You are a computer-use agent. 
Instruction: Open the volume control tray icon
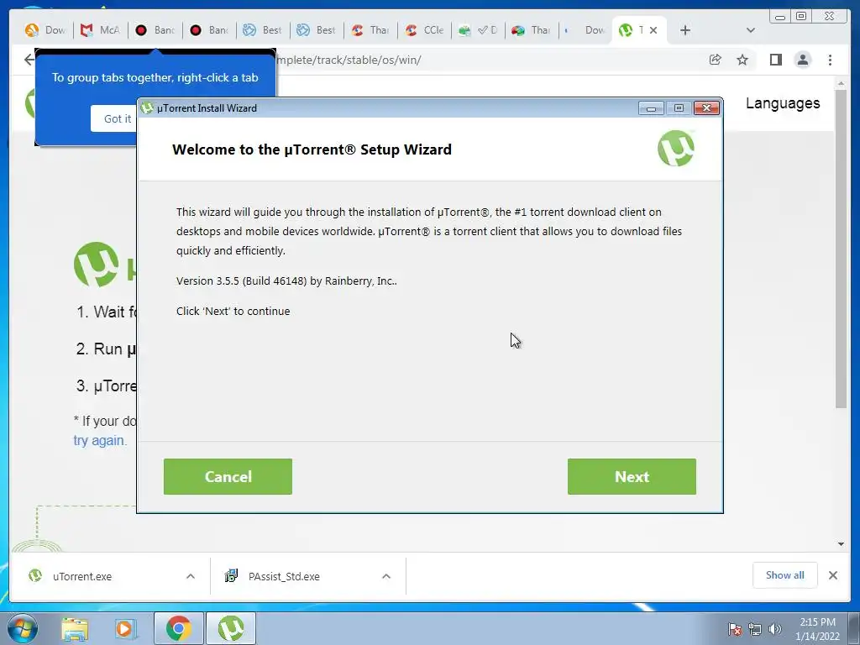775,629
